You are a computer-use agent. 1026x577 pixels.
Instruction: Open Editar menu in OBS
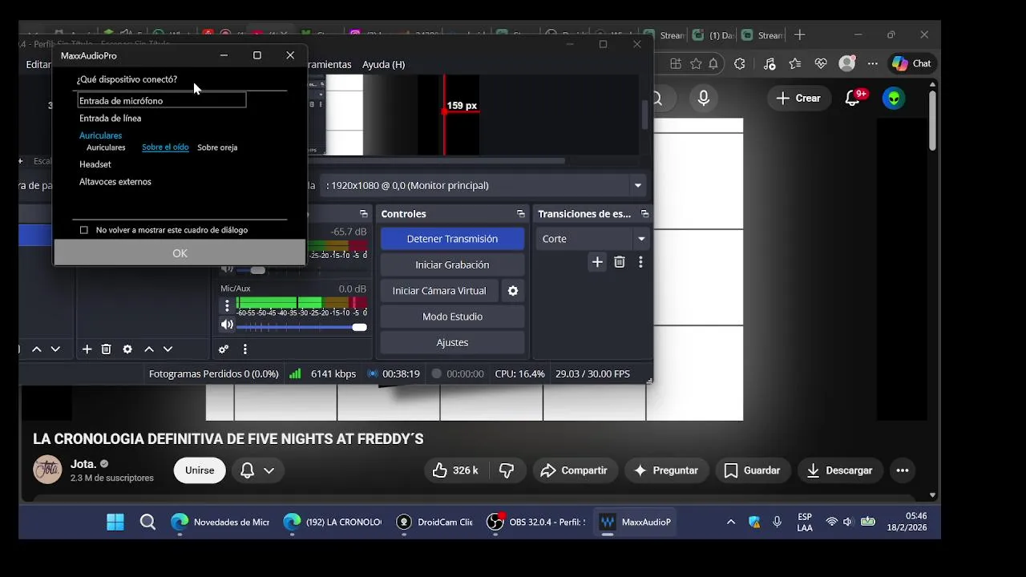pos(38,64)
